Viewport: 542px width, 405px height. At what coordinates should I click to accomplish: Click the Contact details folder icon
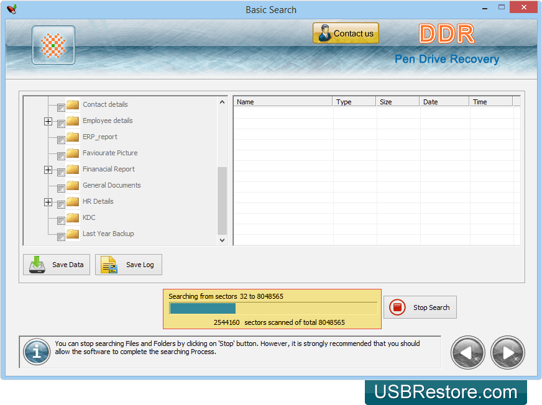(x=73, y=104)
